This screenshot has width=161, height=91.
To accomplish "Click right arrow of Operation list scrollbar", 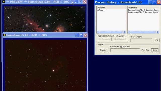I will [x=124, y=32].
